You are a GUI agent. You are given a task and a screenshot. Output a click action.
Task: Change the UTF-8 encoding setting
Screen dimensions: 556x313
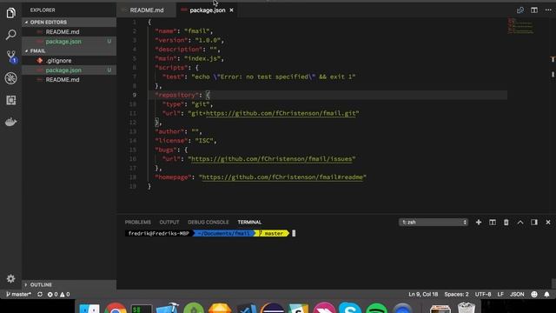click(483, 294)
